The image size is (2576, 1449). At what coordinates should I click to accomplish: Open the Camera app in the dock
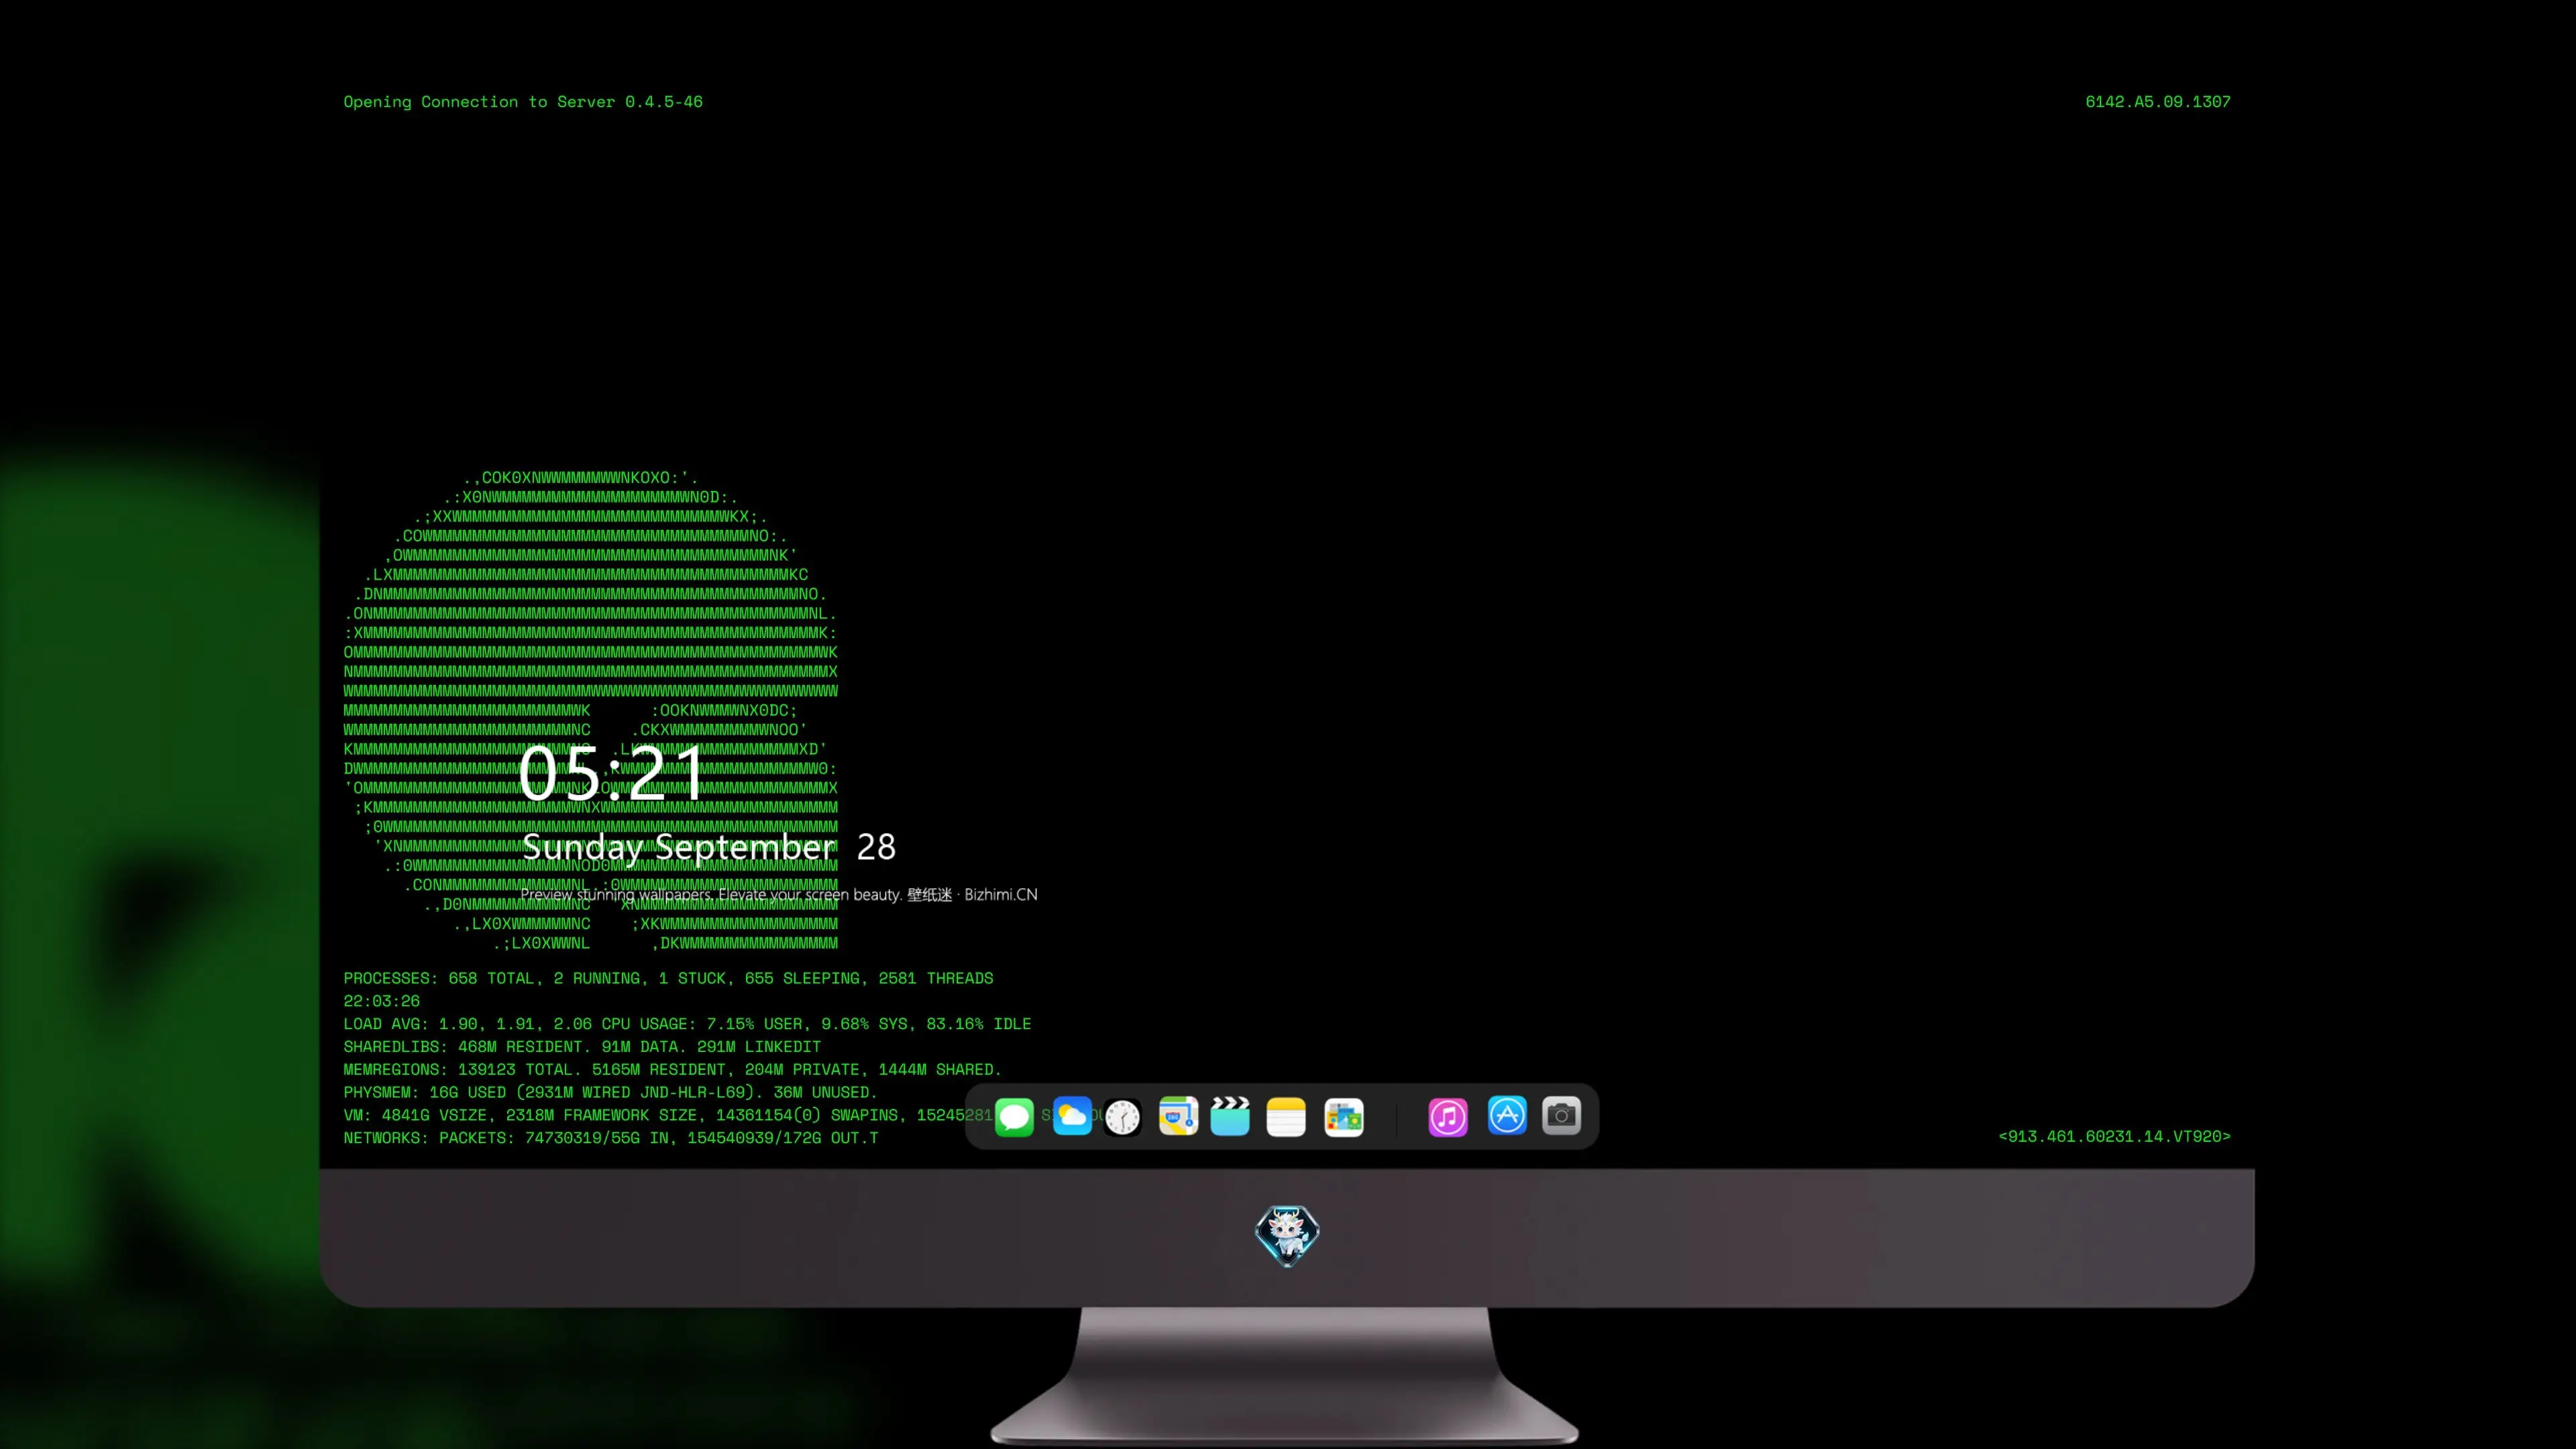(1561, 1116)
